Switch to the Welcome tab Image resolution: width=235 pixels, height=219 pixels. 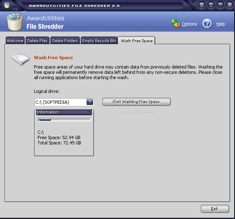[15, 41]
